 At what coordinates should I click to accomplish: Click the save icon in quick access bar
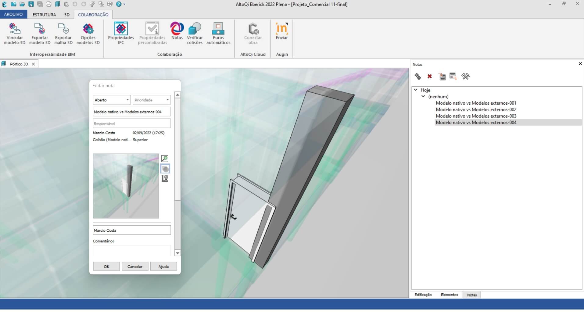[x=31, y=4]
